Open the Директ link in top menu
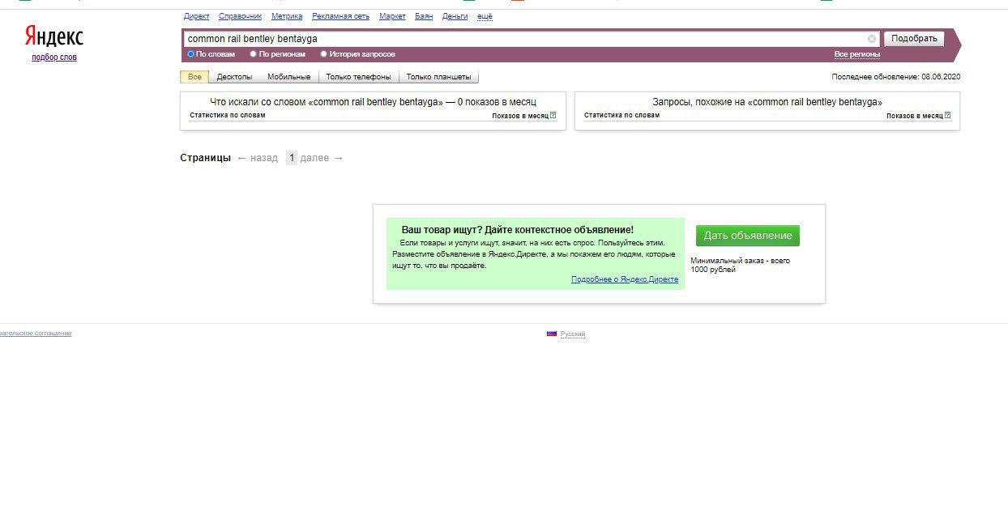The image size is (1008, 532). pyautogui.click(x=197, y=16)
